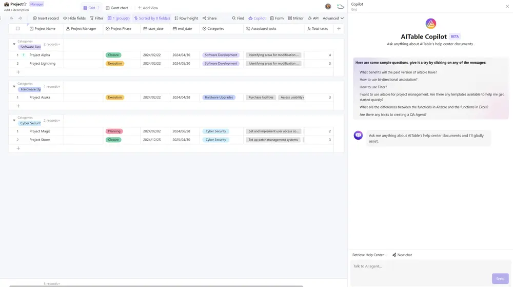
Task: Close the Copilot panel
Action: 507,6
